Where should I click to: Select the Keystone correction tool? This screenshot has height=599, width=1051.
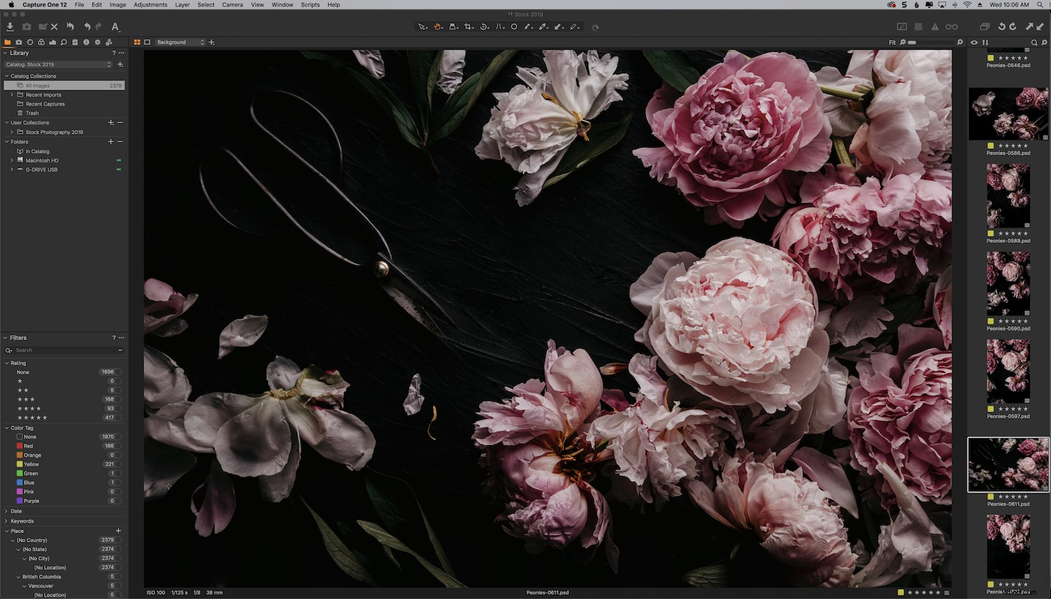pyautogui.click(x=499, y=27)
